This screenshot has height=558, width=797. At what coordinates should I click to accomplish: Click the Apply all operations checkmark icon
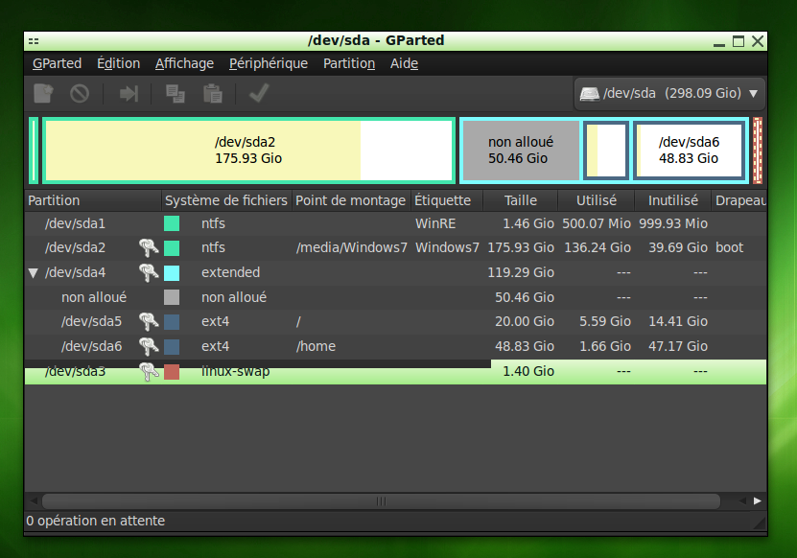tap(256, 93)
